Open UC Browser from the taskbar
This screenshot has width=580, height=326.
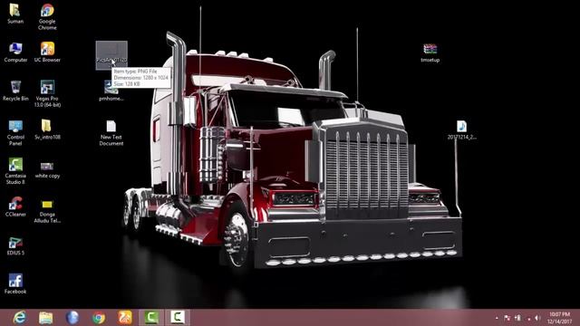(125, 318)
